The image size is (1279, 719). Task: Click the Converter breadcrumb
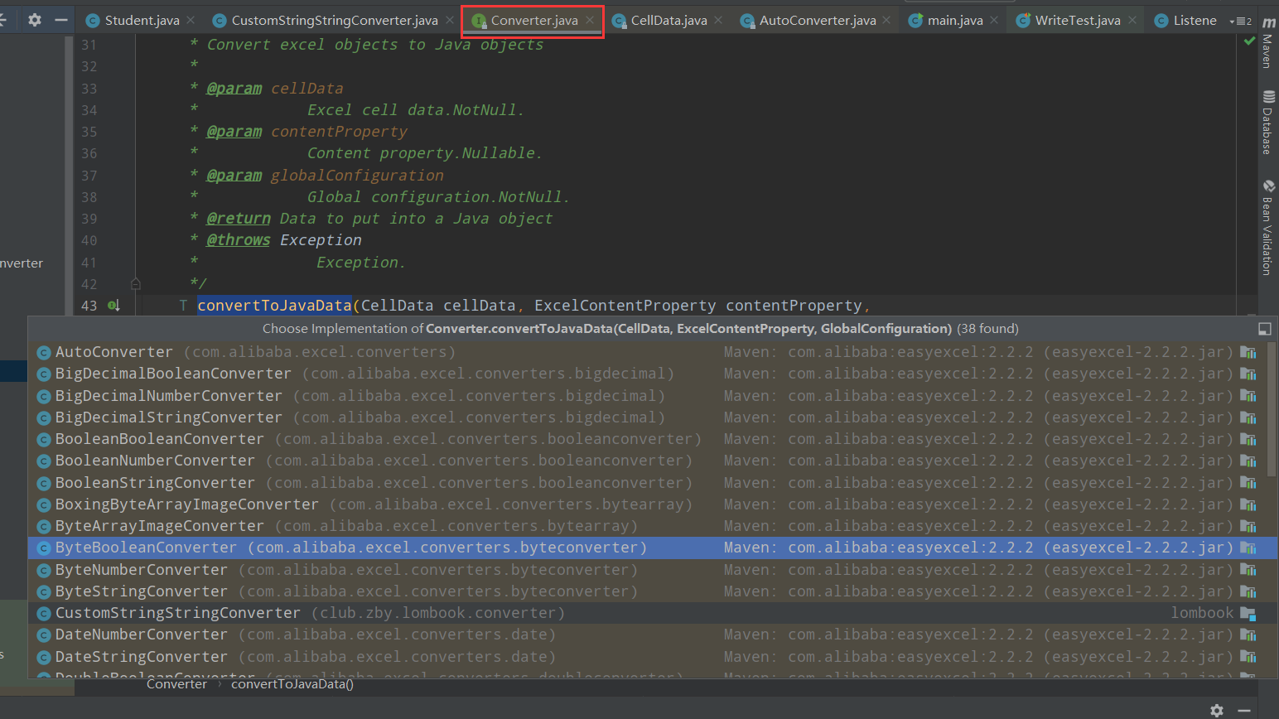pyautogui.click(x=176, y=684)
